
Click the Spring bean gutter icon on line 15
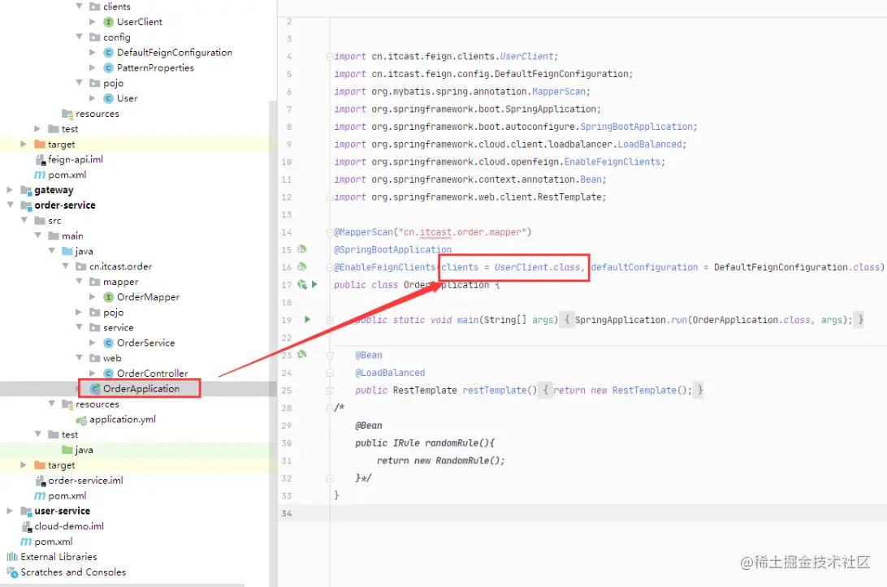coord(301,248)
